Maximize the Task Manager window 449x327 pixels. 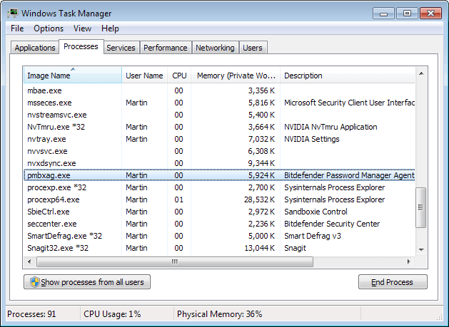click(x=407, y=13)
